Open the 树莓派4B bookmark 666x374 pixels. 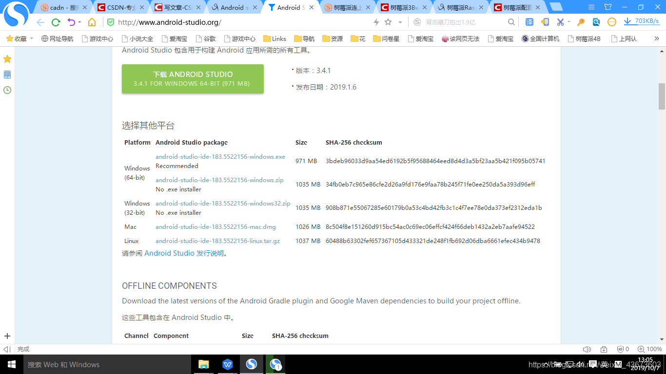point(584,38)
